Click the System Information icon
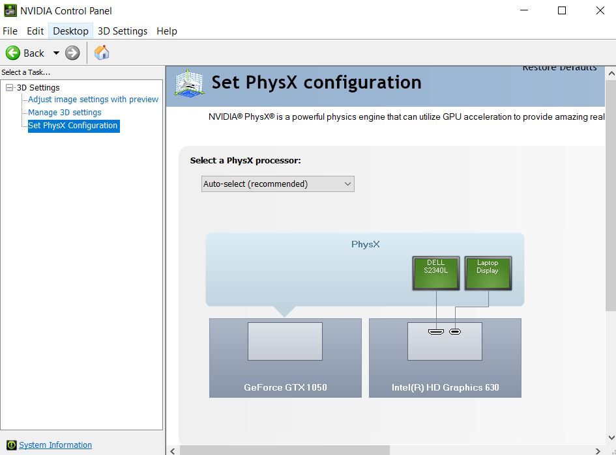 10,445
